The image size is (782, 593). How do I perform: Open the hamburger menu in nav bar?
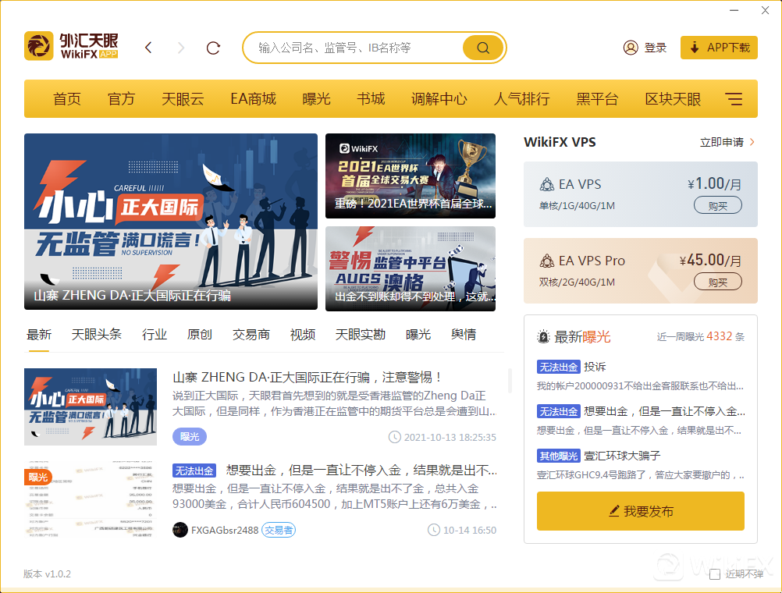coord(734,99)
